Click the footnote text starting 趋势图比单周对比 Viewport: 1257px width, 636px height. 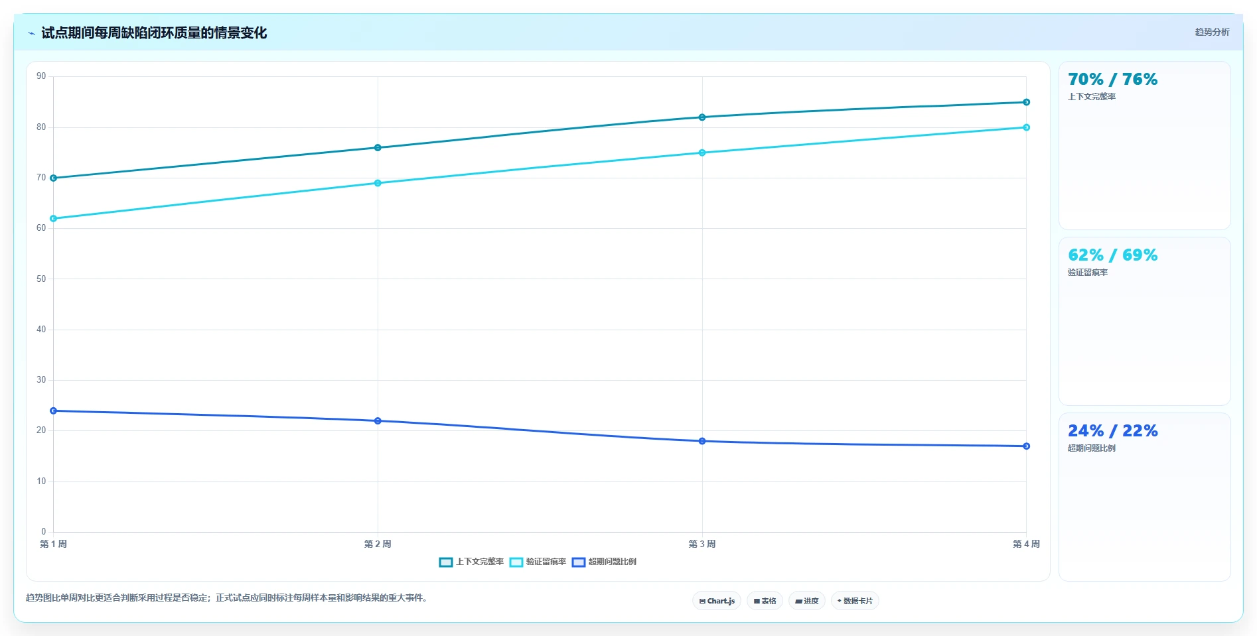pyautogui.click(x=228, y=598)
